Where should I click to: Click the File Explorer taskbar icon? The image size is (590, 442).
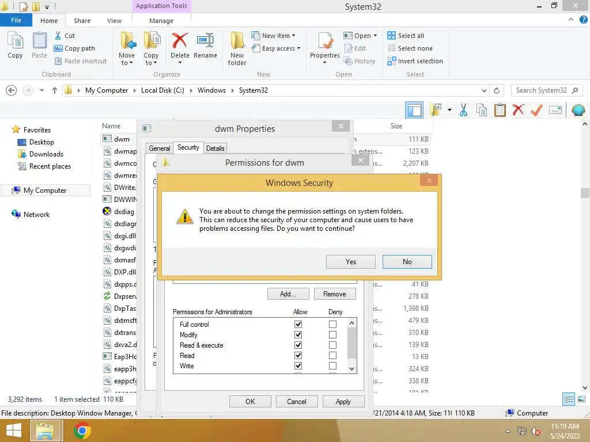tap(45, 430)
